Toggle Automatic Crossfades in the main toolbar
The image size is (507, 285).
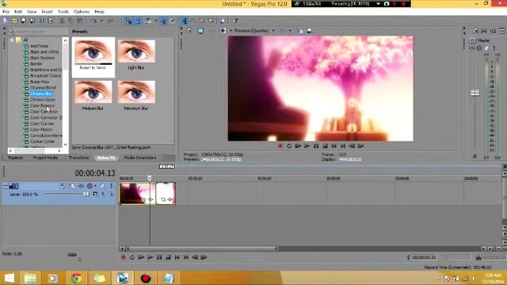click(138, 21)
